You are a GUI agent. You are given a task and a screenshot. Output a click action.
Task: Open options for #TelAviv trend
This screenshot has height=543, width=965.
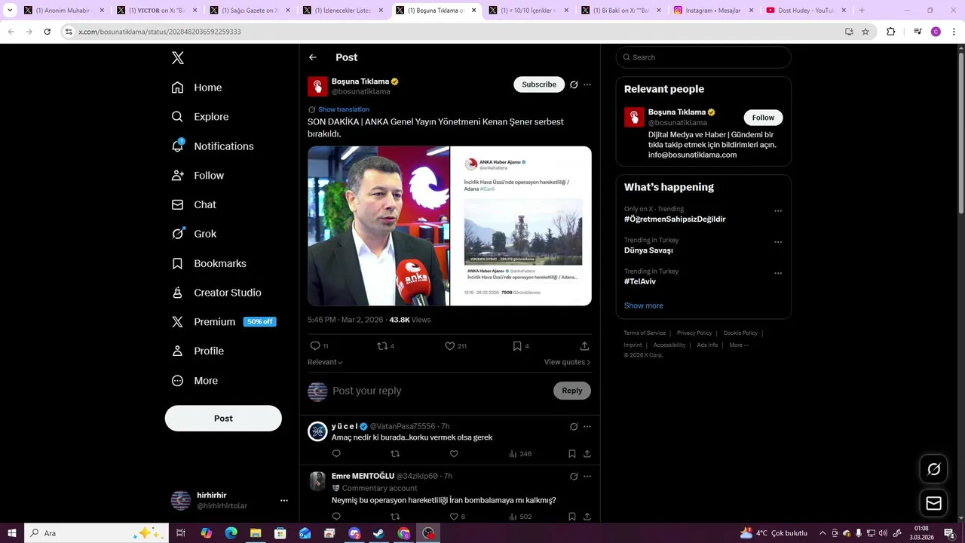point(778,273)
